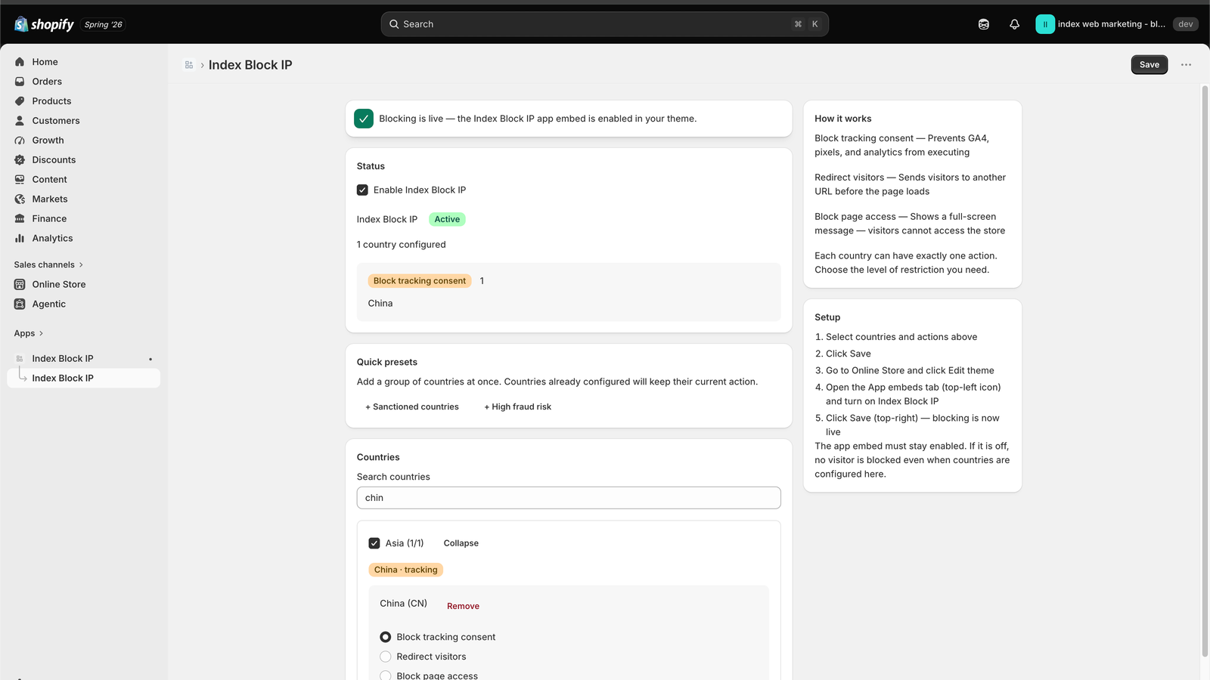Viewport: 1210px width, 680px height.
Task: Click the Spring '26 edition label
Action: coord(103,24)
